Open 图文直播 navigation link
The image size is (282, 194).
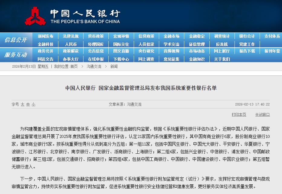click(x=121, y=51)
